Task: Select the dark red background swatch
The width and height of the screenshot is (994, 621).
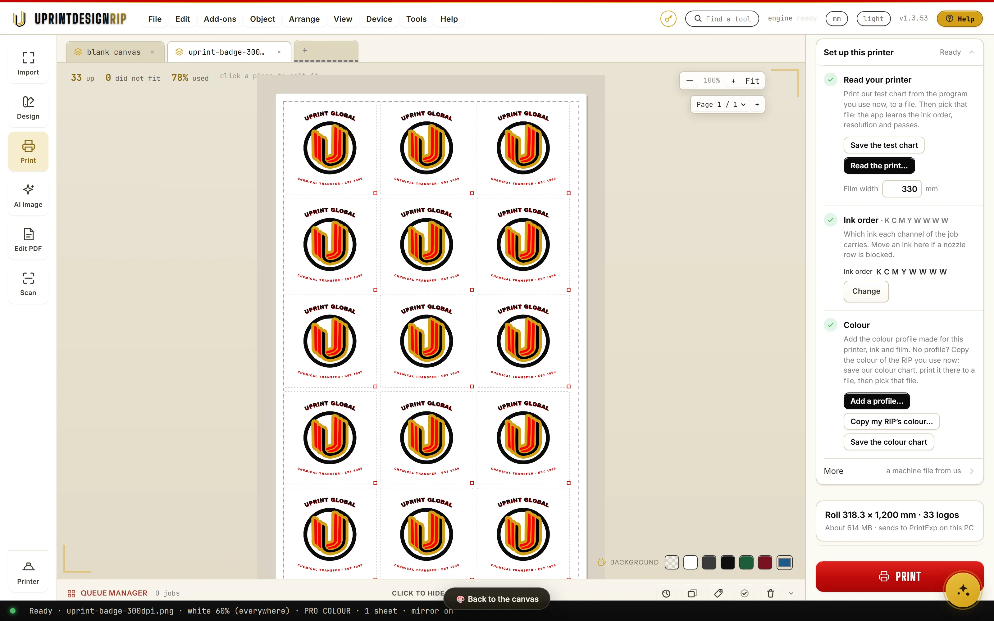Action: (x=765, y=562)
